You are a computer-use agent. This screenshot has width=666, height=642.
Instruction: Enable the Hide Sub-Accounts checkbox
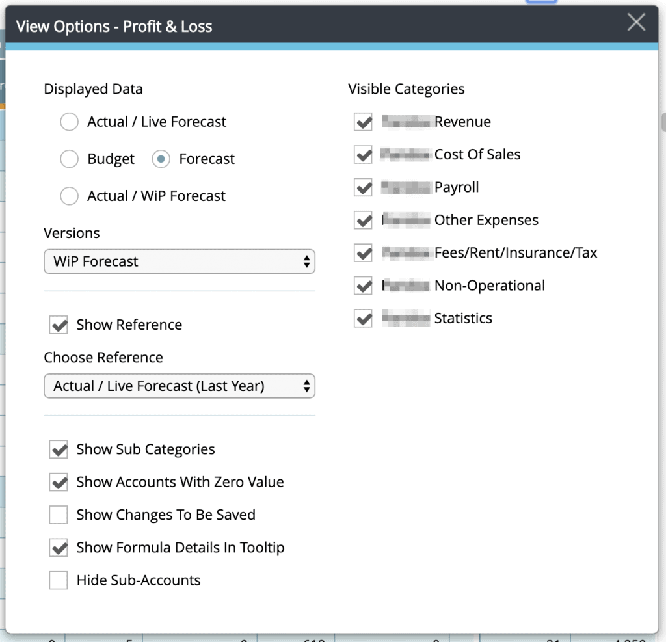click(x=59, y=581)
